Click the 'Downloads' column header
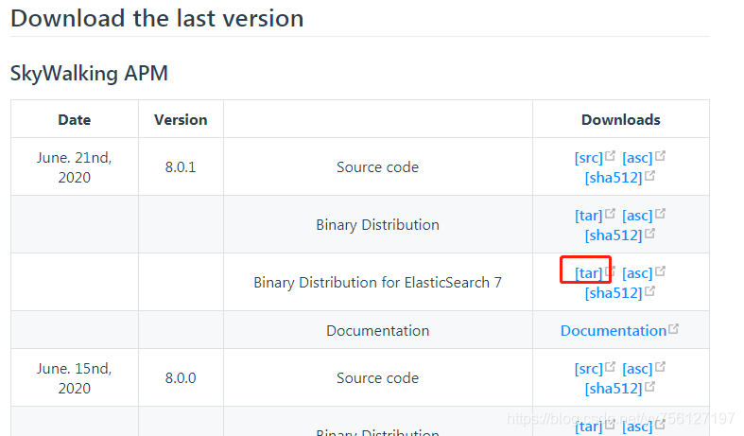Viewport: 744px width, 436px height. [621, 120]
